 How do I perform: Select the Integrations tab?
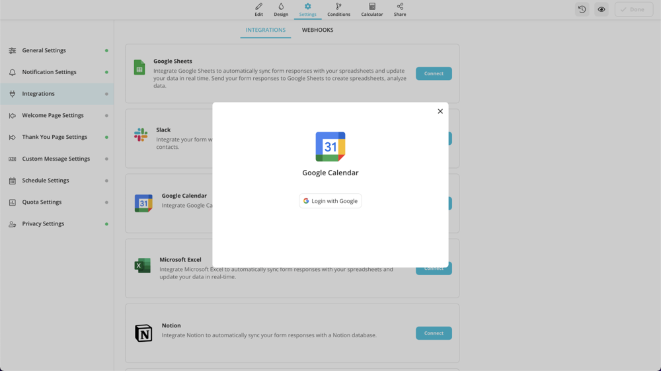coord(266,30)
